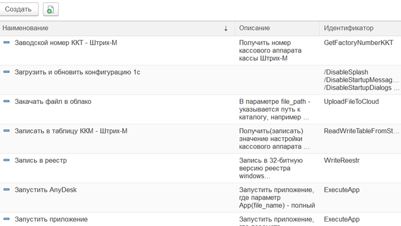Click the copy-create icon next to Создать
The image size is (401, 226).
click(x=50, y=9)
